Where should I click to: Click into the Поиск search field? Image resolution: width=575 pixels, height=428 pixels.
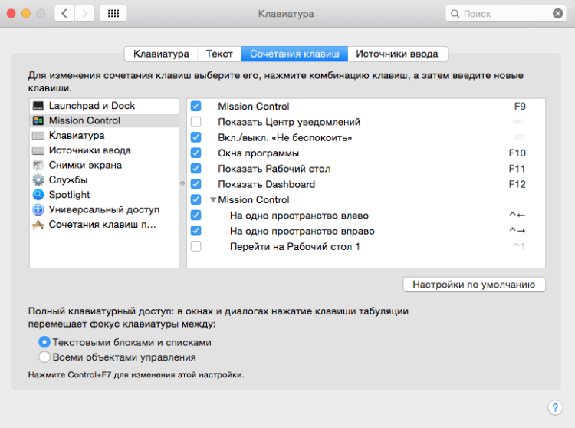pos(506,14)
